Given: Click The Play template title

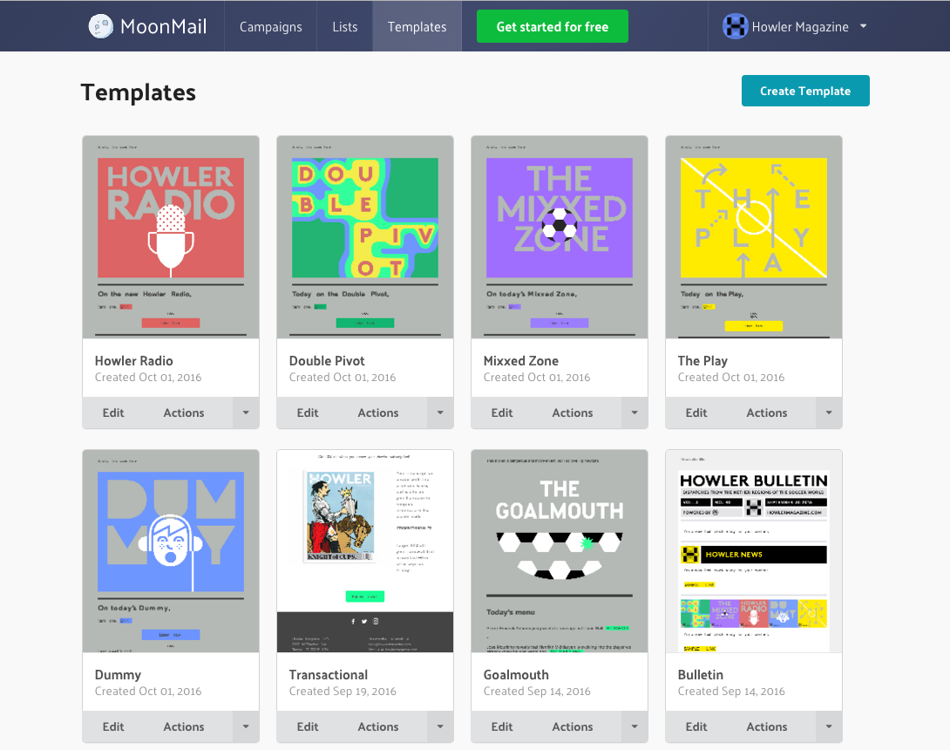Looking at the screenshot, I should click(x=702, y=361).
